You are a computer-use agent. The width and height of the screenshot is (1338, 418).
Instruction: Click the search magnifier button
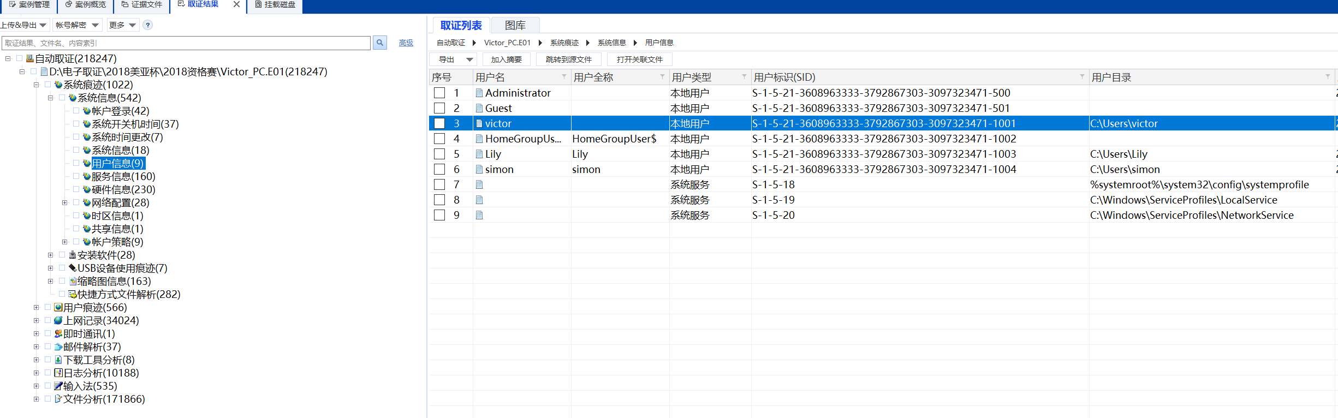click(x=380, y=43)
